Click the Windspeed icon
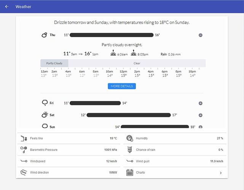Screen dimensions: 244x190 (x=24, y=161)
